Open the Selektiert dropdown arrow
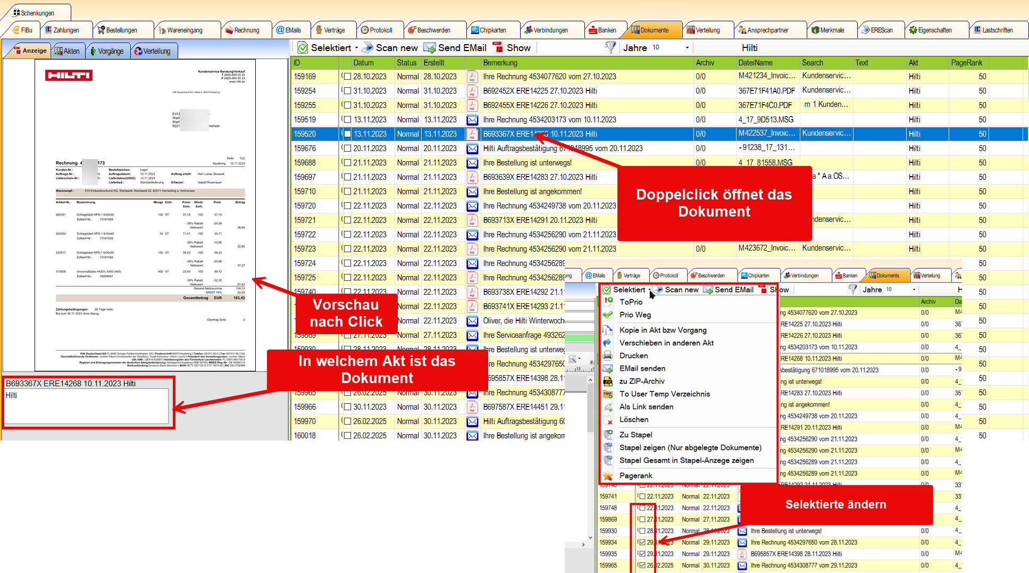The image size is (1029, 573). pyautogui.click(x=356, y=48)
